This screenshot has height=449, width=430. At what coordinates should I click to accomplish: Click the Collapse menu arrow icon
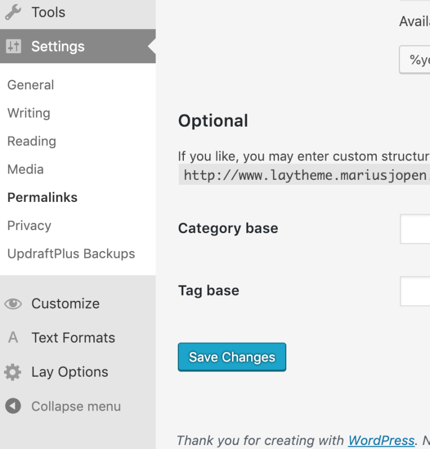click(x=12, y=406)
